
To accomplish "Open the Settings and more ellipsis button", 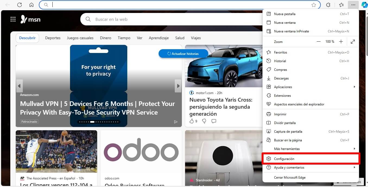I will (353, 5).
